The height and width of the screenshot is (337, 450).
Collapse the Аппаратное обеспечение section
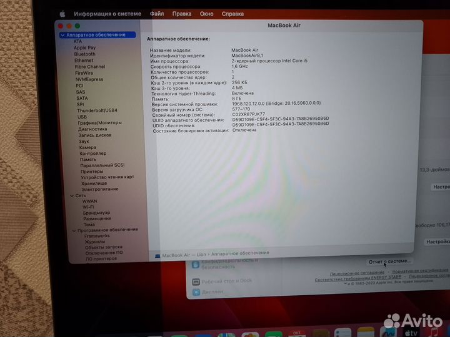(x=63, y=35)
